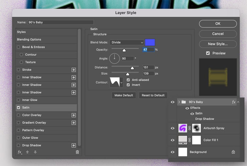The image size is (247, 166).
Task: Click the Reset to Default button
Action: (x=153, y=95)
